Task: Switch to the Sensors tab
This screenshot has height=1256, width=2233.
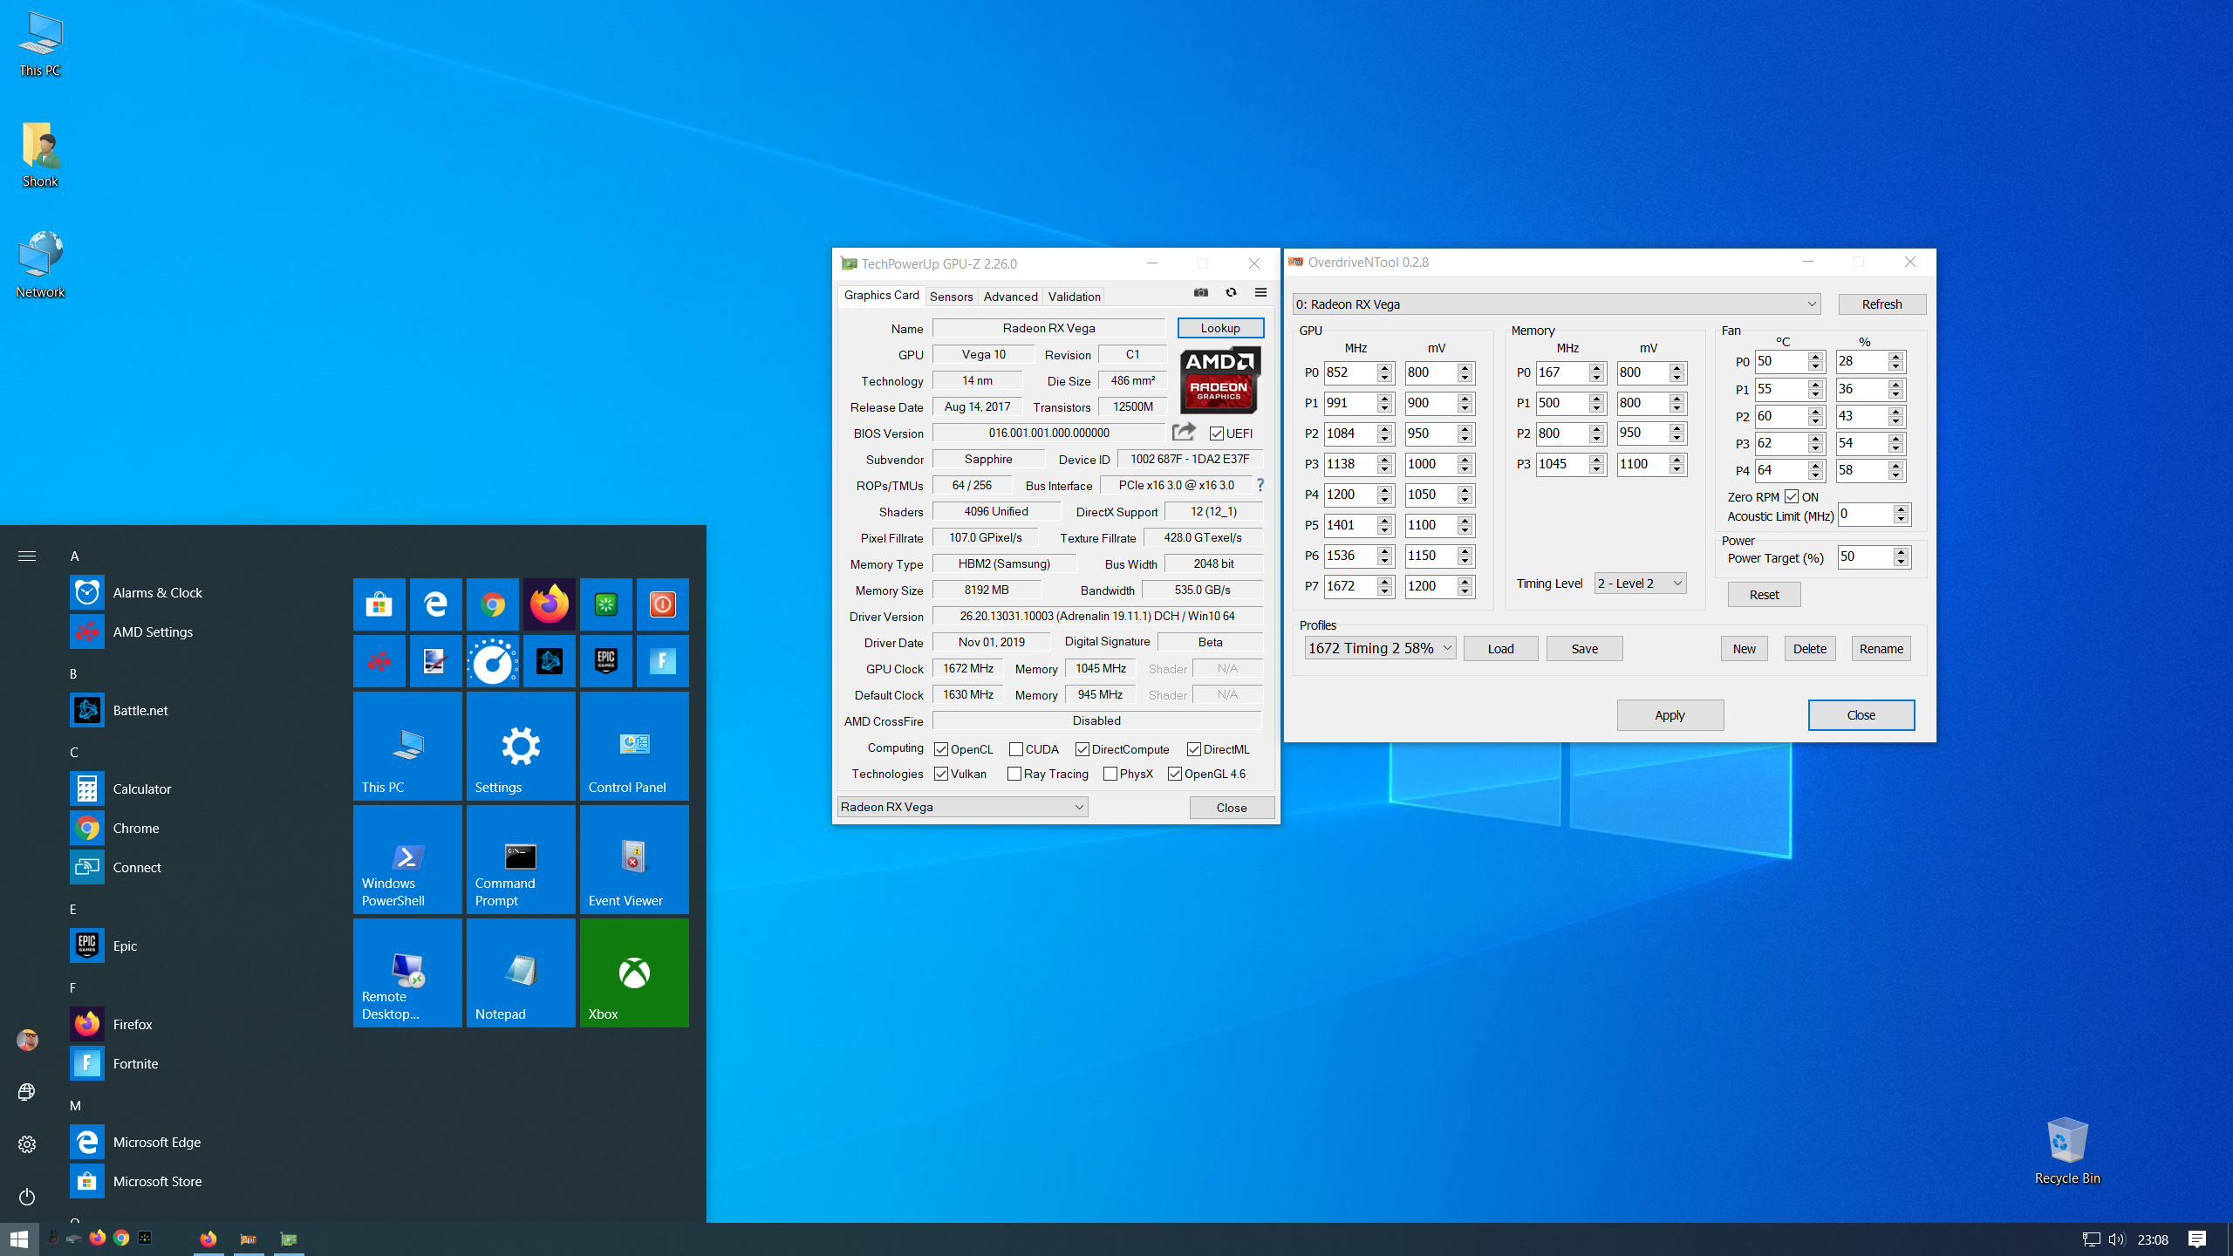Action: click(x=951, y=297)
